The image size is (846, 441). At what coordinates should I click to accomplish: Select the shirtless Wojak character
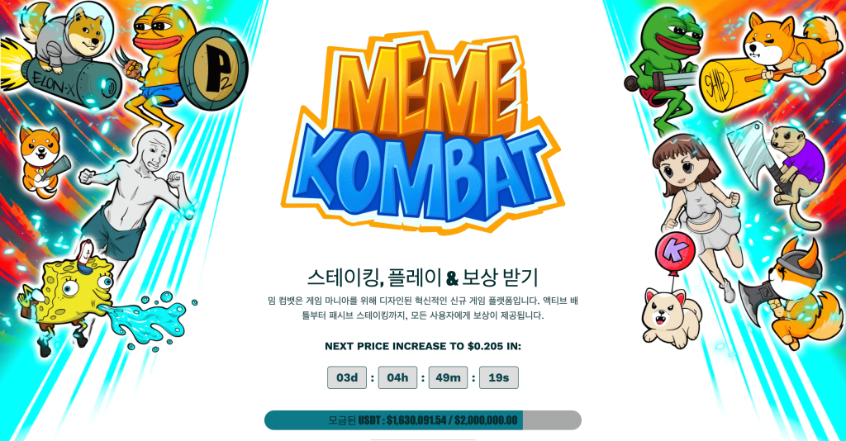coord(135,200)
